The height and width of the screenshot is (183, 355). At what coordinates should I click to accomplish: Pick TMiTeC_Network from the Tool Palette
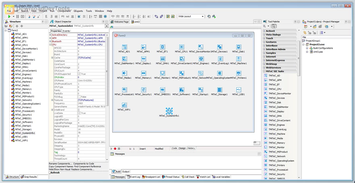277,157
